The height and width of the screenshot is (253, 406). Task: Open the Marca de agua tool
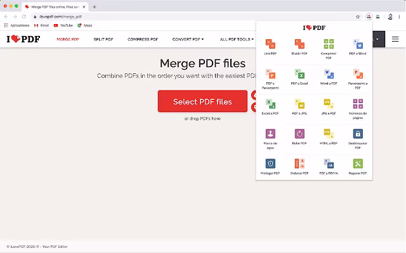coord(270,139)
